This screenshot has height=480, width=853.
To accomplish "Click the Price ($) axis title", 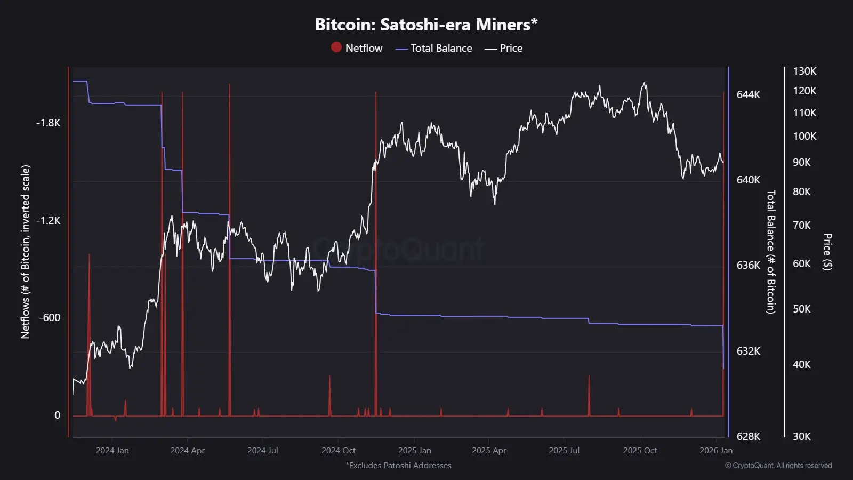I will coord(827,252).
